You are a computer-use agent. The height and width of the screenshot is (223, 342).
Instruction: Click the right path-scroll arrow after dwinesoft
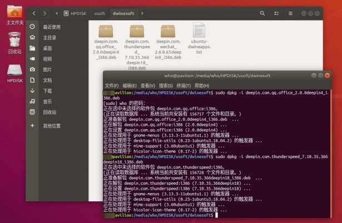142,13
